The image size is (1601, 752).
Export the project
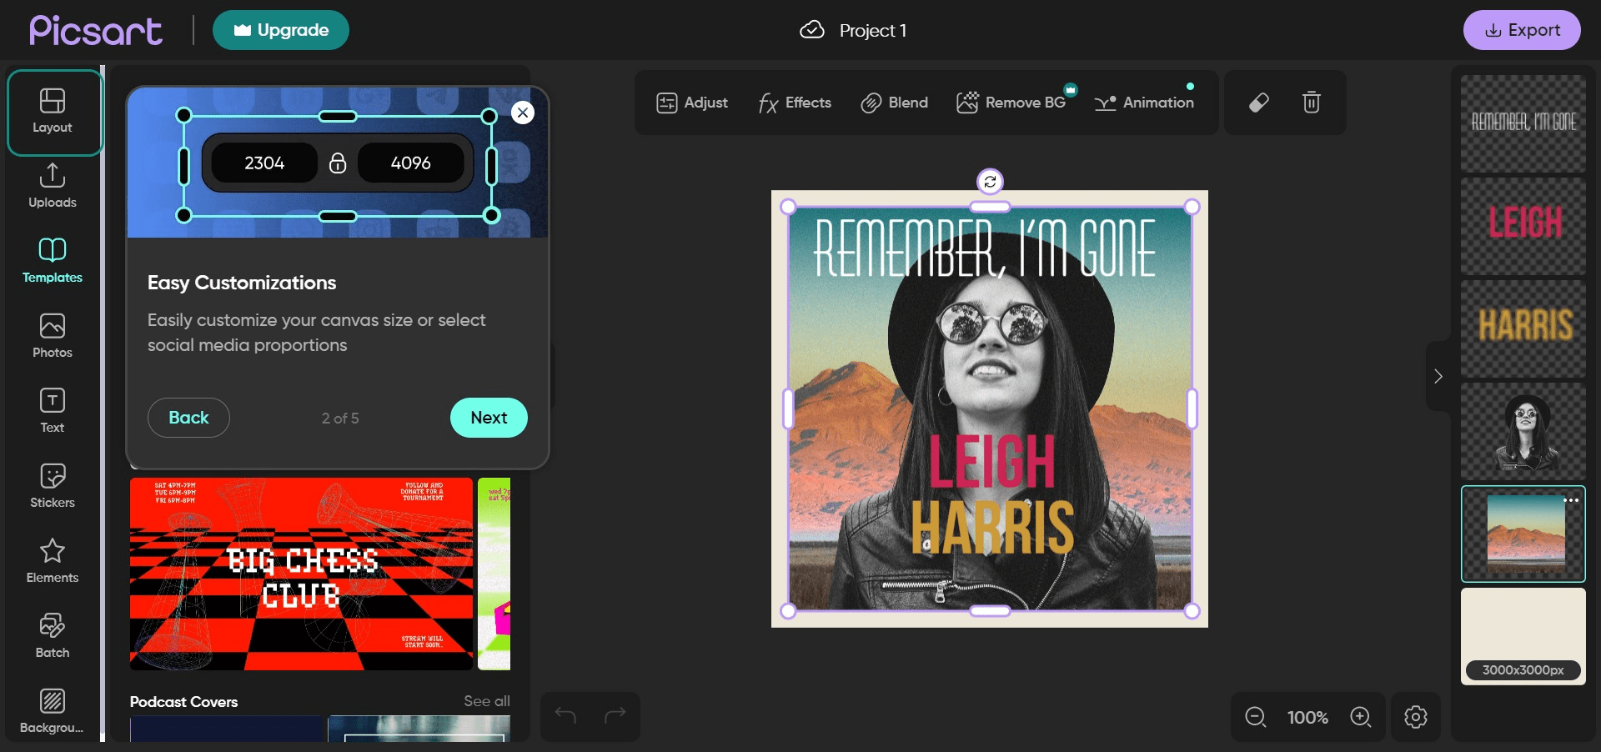pyautogui.click(x=1522, y=29)
